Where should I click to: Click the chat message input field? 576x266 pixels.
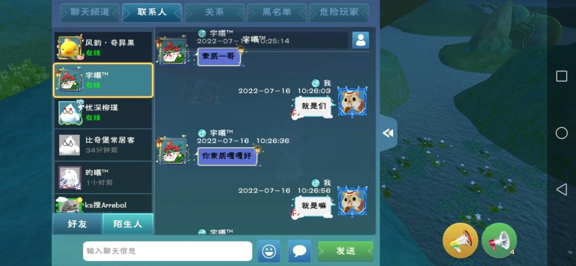(x=167, y=251)
